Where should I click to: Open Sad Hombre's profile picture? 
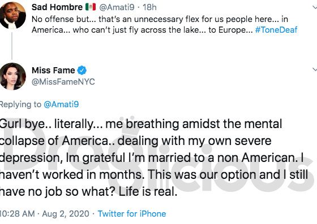click(x=12, y=15)
